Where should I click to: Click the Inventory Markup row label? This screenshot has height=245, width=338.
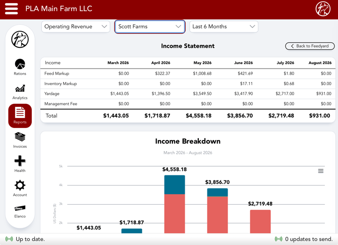(x=61, y=84)
